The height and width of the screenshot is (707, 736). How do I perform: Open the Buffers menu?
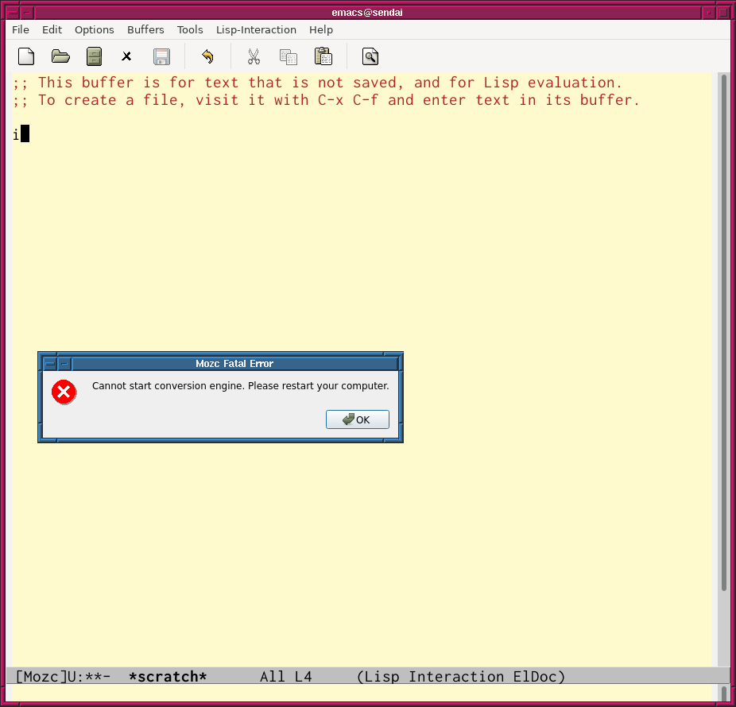[145, 29]
